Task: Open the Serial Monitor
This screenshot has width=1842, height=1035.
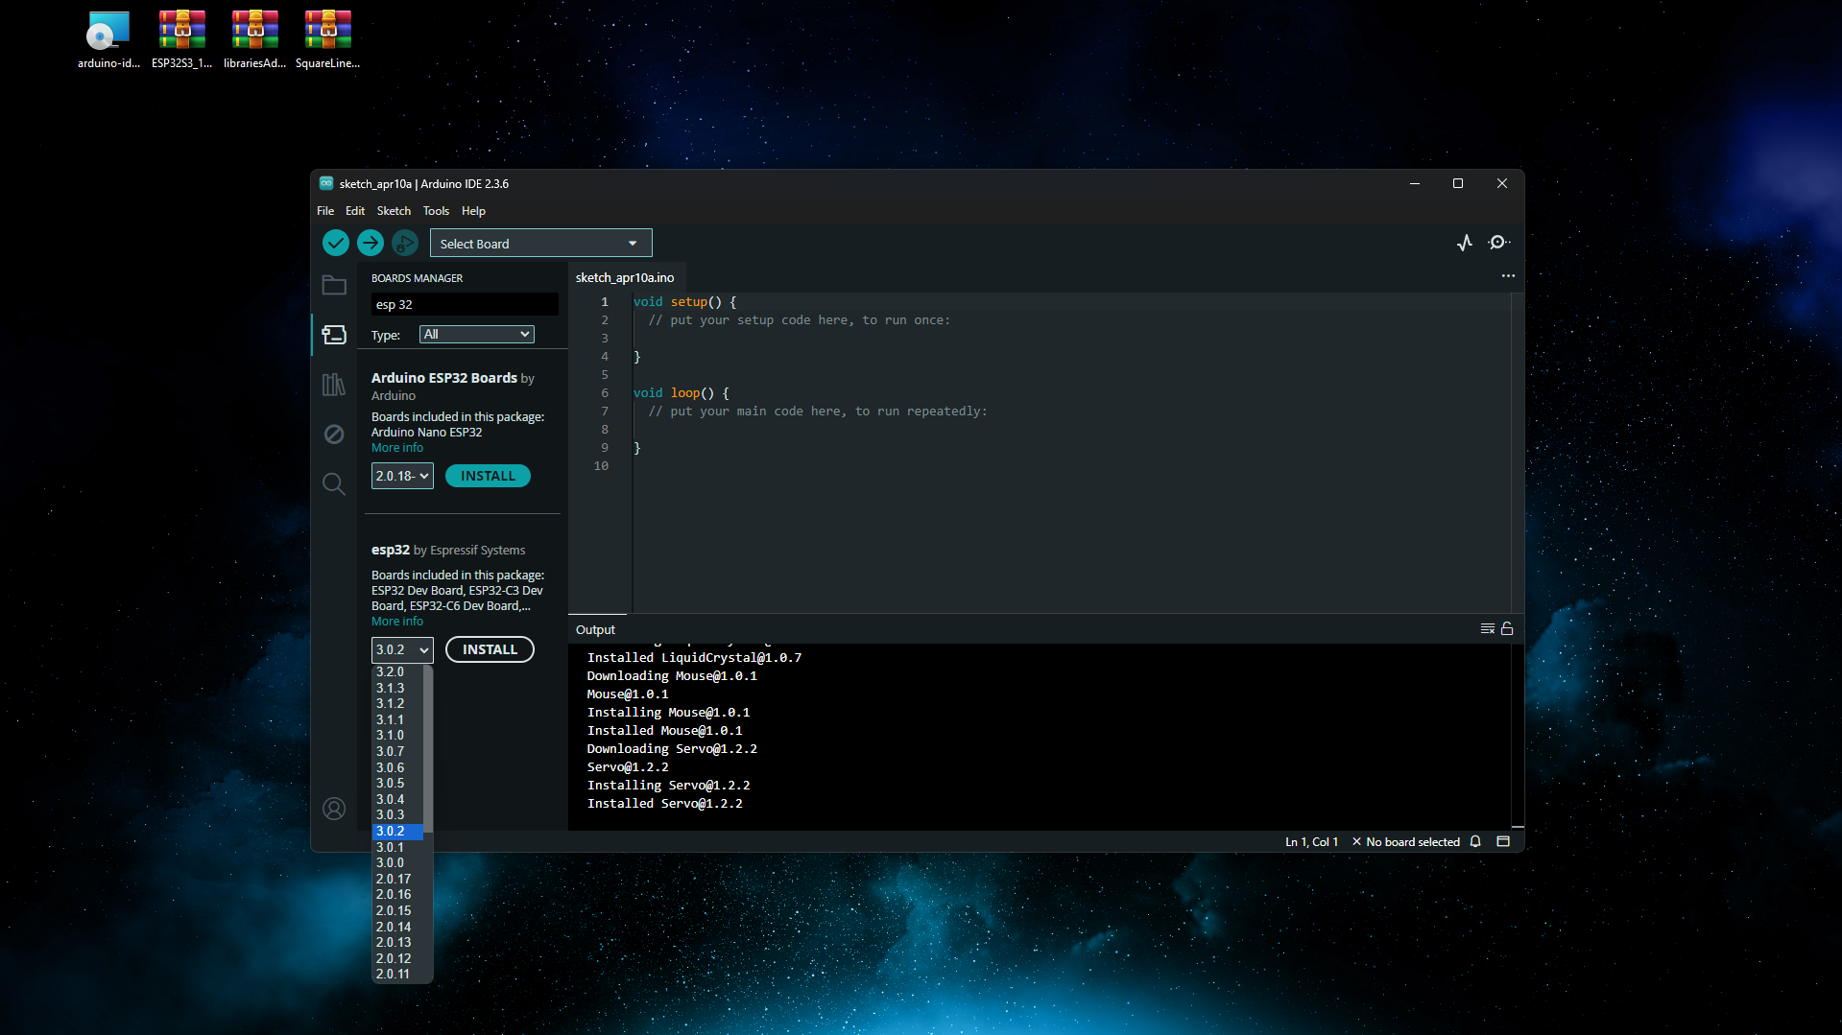Action: pyautogui.click(x=1499, y=243)
